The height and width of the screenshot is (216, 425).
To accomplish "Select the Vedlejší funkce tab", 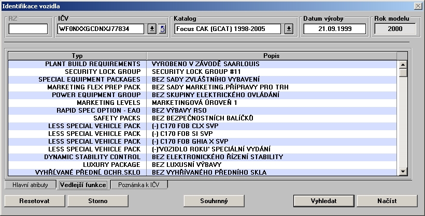I will point(82,184).
